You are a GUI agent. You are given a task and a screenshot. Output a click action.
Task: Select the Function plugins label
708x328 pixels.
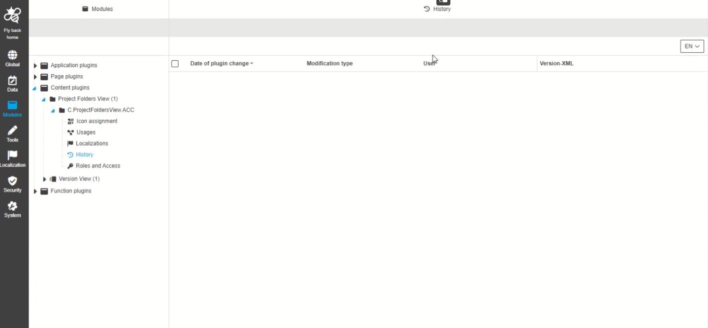[71, 191]
